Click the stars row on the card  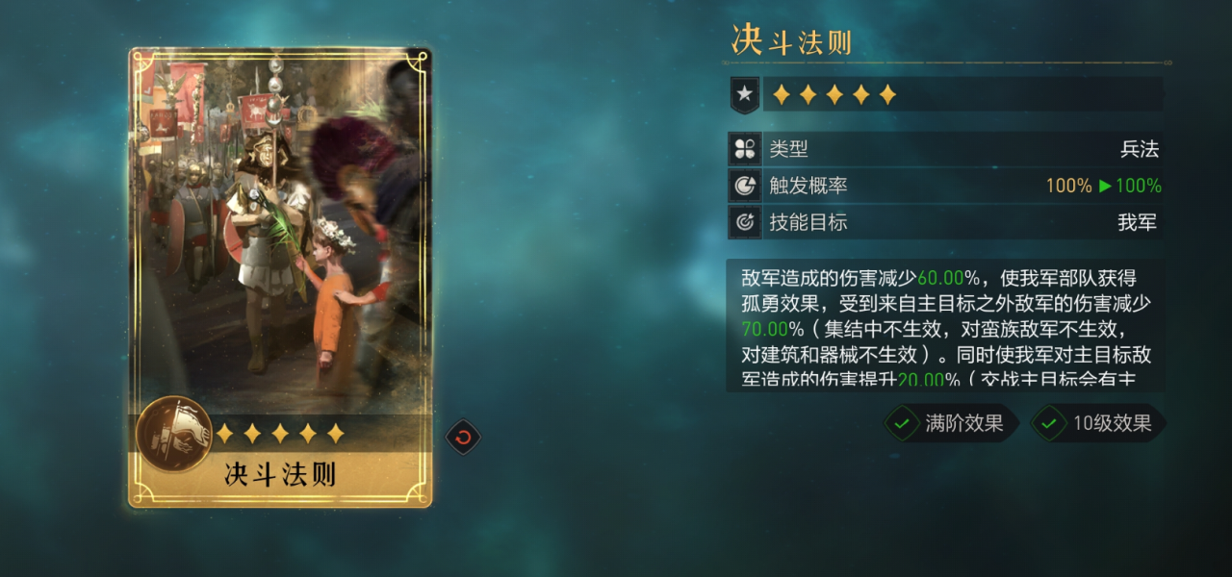(280, 434)
